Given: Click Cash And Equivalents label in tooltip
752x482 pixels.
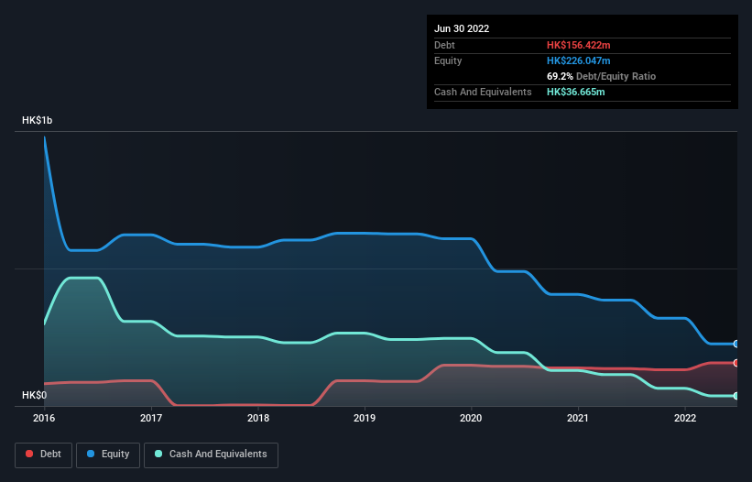Looking at the screenshot, I should 483,92.
